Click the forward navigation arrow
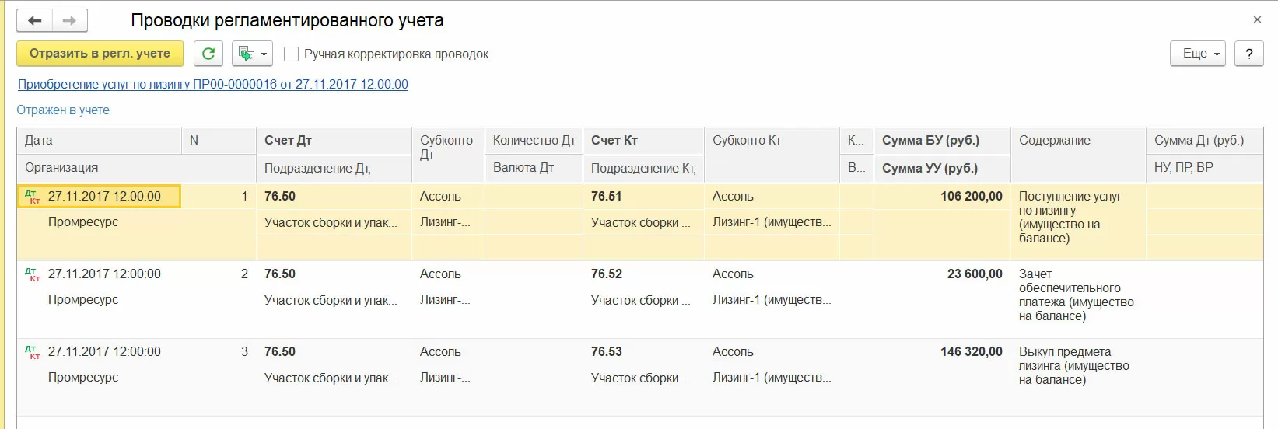Image resolution: width=1278 pixels, height=429 pixels. (x=69, y=21)
